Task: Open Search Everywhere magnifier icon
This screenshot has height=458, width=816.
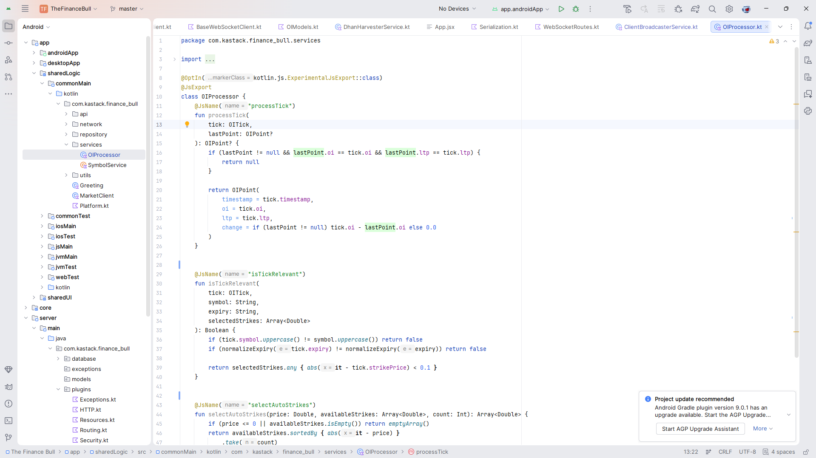Action: point(712,9)
